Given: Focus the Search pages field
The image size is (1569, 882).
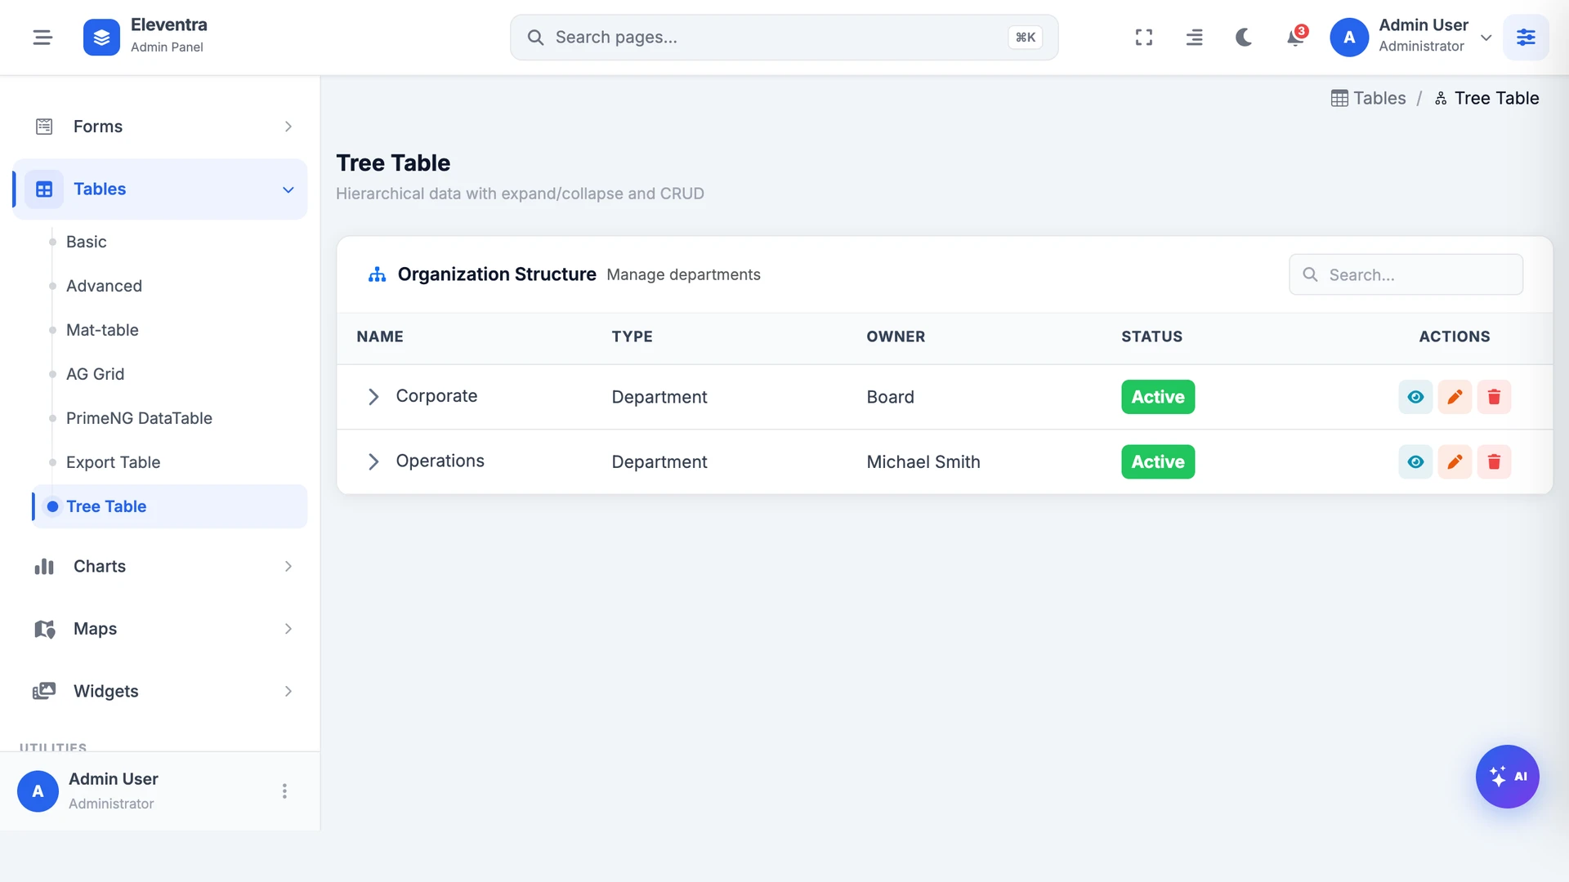Looking at the screenshot, I should point(784,37).
